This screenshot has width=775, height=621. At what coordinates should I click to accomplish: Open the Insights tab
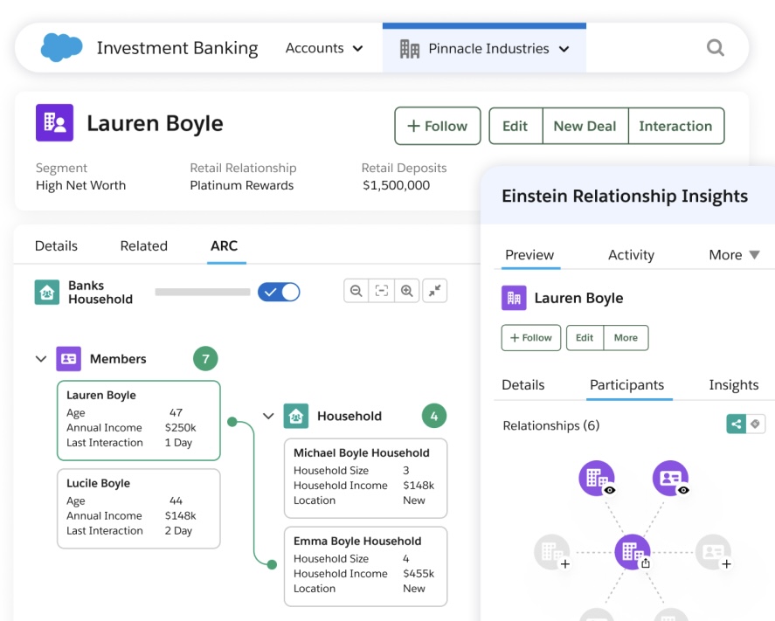(x=733, y=385)
